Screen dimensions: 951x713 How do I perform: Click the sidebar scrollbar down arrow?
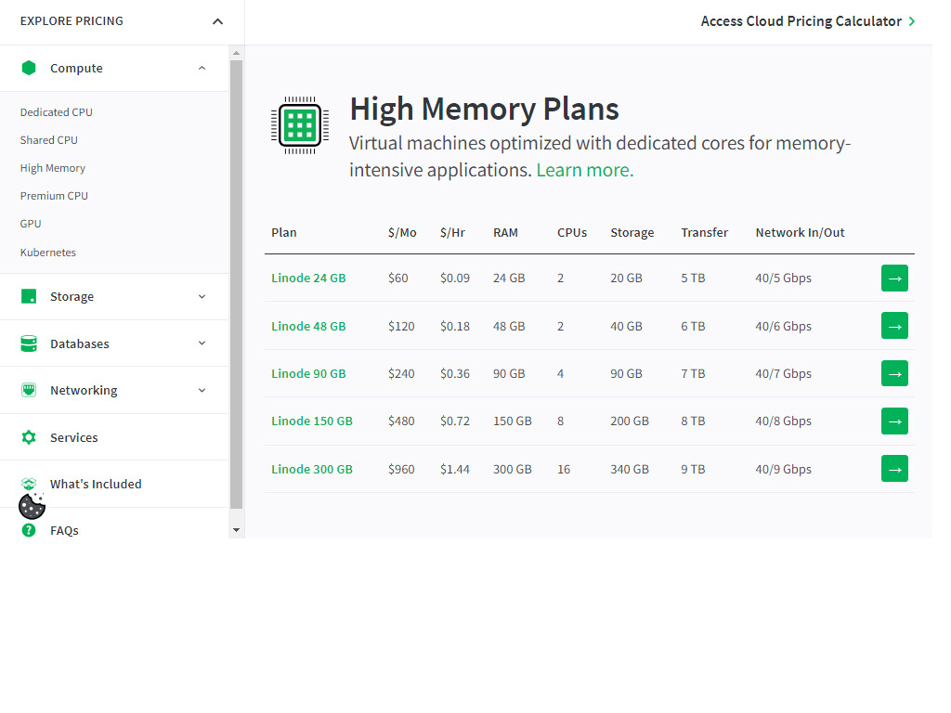[237, 530]
